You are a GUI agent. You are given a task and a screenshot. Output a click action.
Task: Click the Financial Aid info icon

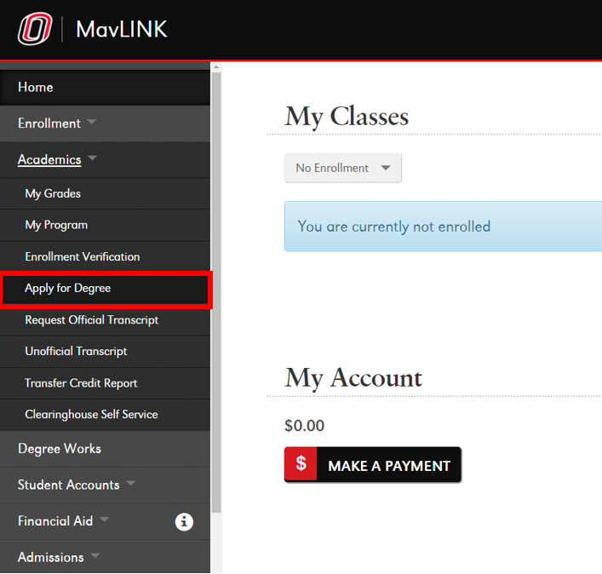tap(184, 522)
